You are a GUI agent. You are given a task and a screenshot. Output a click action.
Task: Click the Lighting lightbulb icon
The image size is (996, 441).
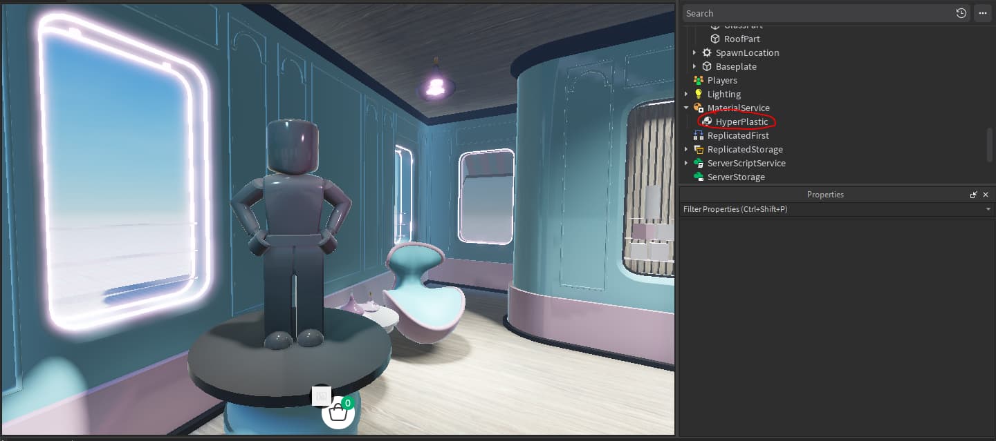pos(699,94)
